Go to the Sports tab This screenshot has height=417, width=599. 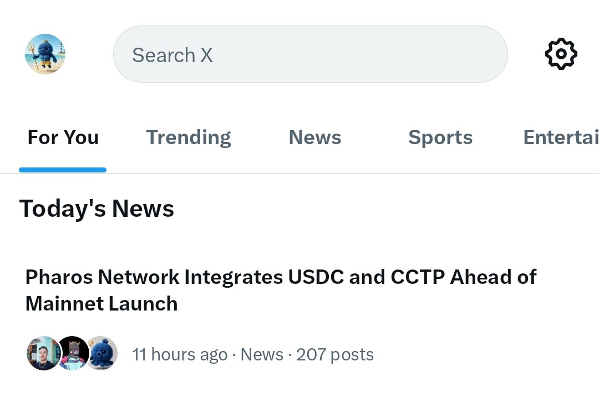pos(440,138)
